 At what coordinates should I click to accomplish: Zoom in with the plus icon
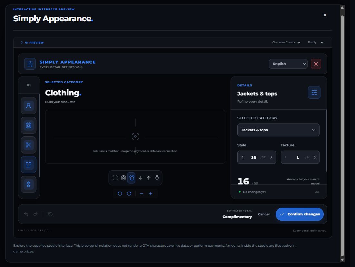[151, 193]
